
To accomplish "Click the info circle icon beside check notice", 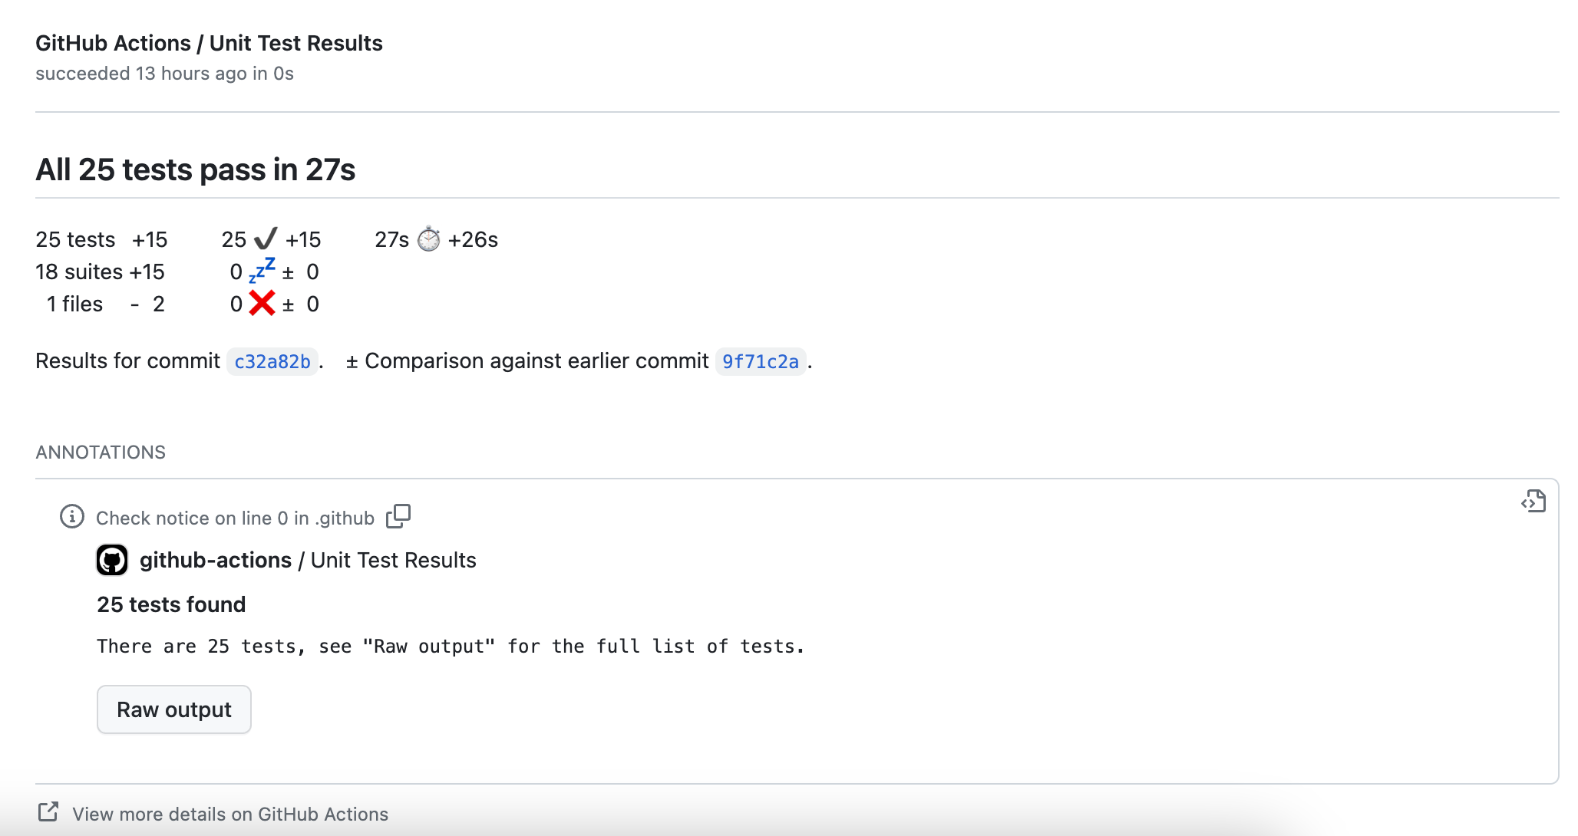I will (x=72, y=517).
